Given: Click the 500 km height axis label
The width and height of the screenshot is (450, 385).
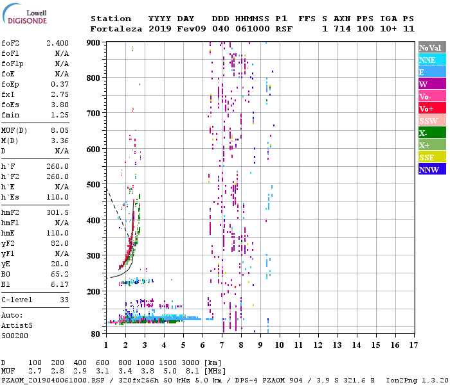Looking at the screenshot, I should point(93,185).
